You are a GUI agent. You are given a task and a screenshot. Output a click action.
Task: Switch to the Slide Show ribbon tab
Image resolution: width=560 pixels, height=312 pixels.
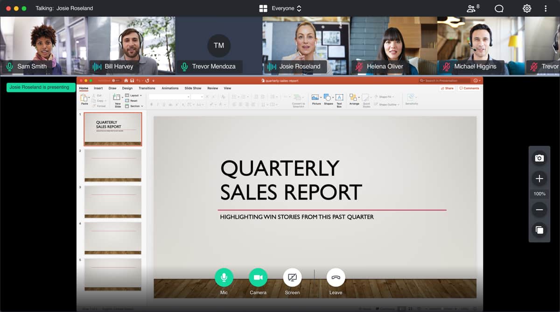pyautogui.click(x=193, y=88)
